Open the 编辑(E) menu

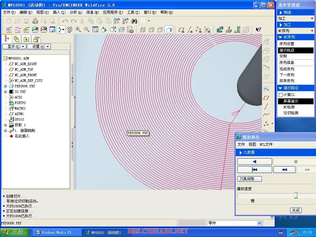26,12
